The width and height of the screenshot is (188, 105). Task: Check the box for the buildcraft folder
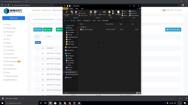[37, 48]
